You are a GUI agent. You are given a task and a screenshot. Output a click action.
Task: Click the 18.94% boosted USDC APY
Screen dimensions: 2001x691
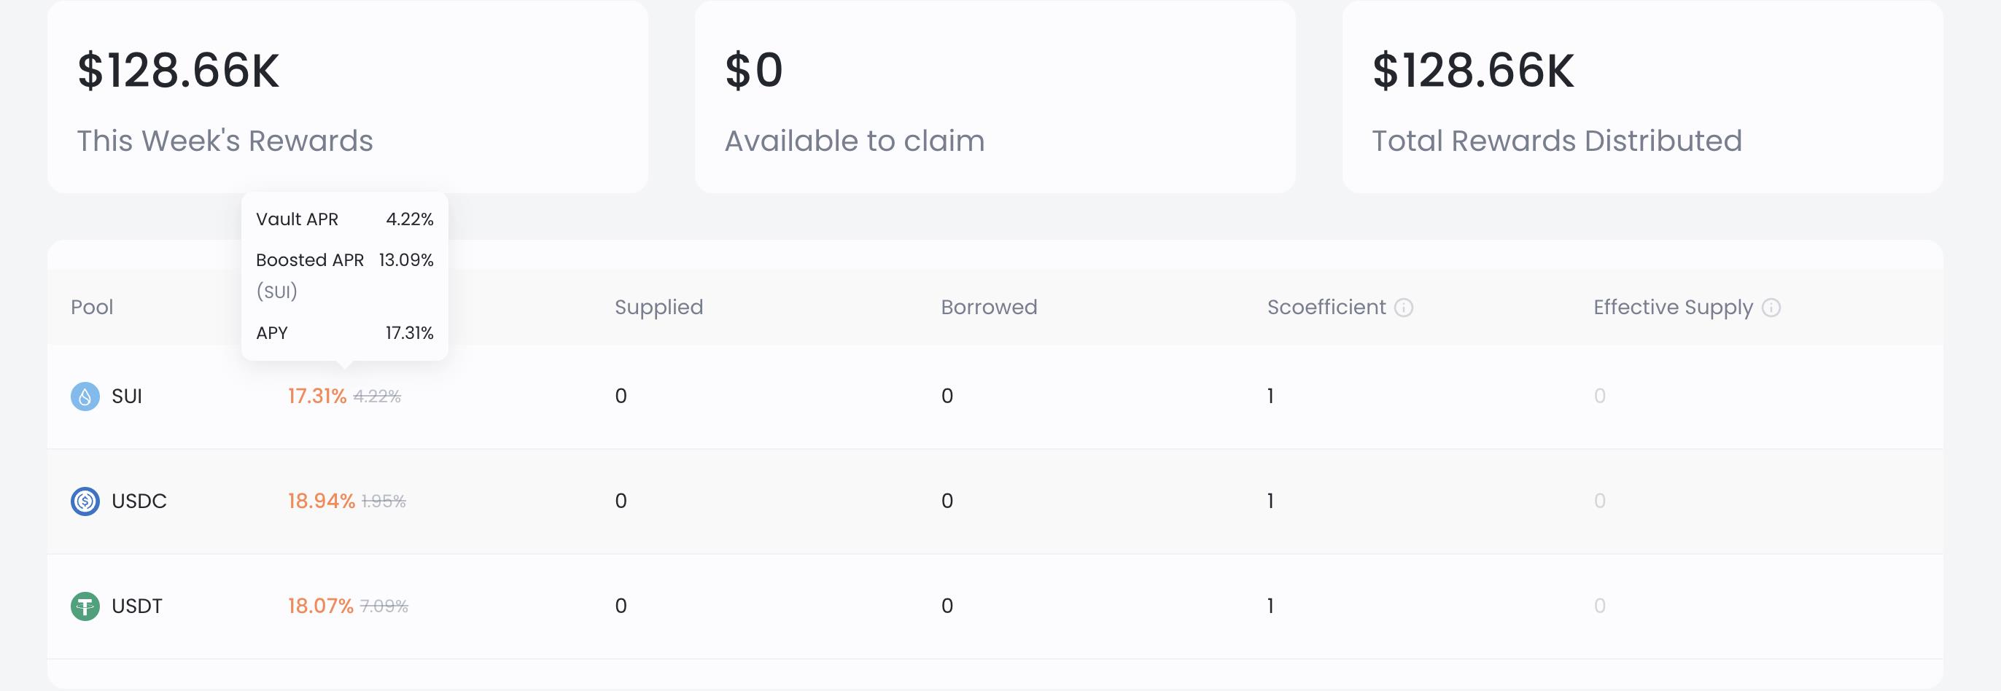[x=321, y=501]
